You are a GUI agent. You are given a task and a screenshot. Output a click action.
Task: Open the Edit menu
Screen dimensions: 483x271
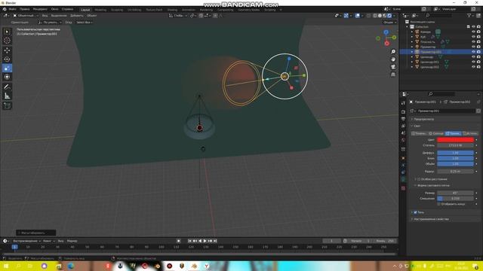point(25,9)
